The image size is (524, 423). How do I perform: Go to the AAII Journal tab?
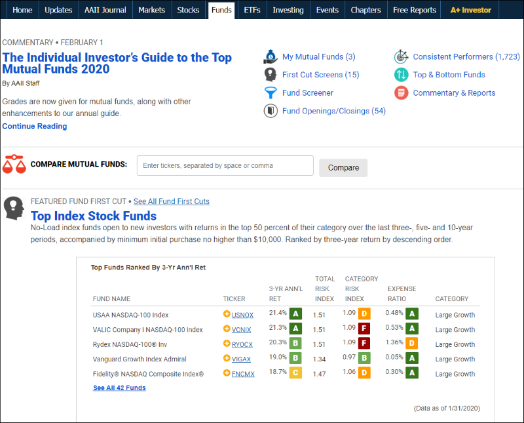[105, 10]
